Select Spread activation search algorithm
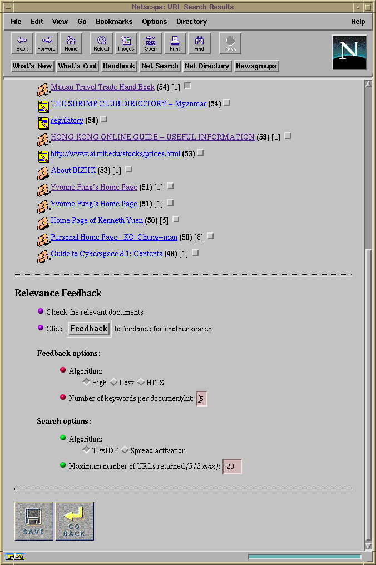376x565 pixels. pos(125,450)
